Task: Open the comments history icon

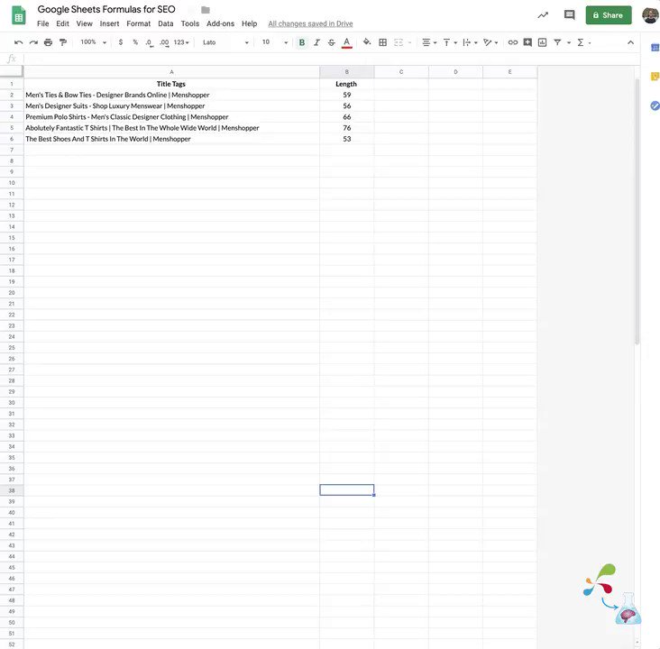Action: [x=569, y=15]
